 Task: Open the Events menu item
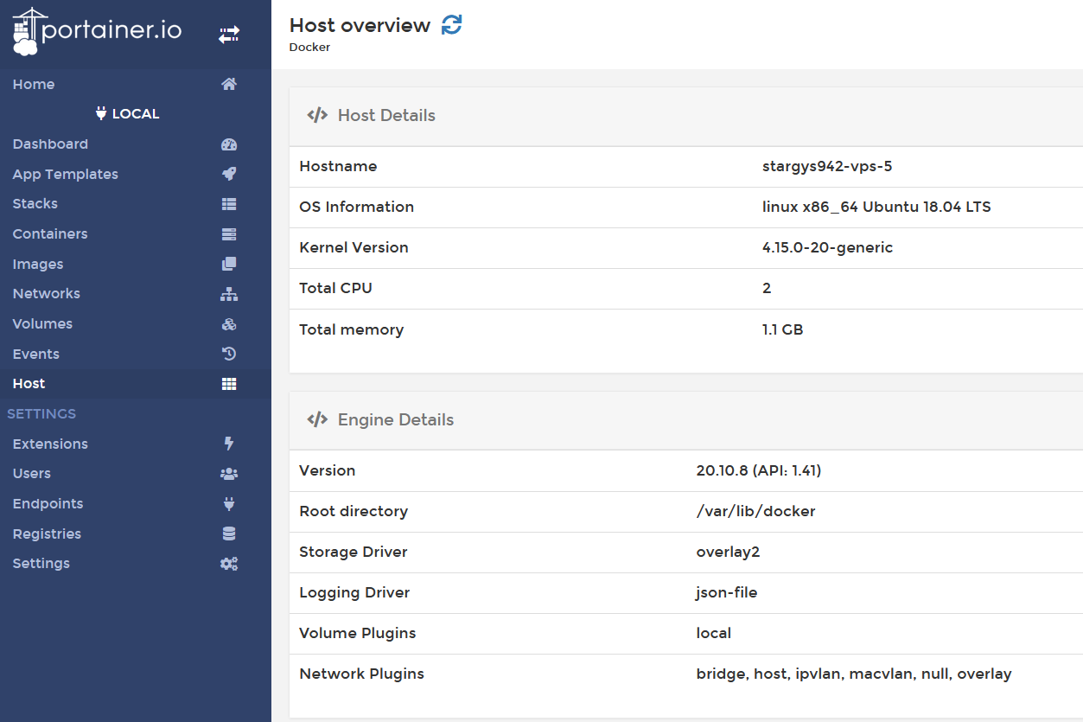click(36, 355)
